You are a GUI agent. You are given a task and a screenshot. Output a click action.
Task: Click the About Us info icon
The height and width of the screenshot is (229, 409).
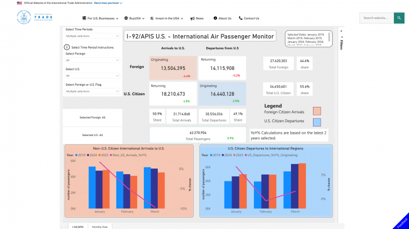tap(215, 18)
